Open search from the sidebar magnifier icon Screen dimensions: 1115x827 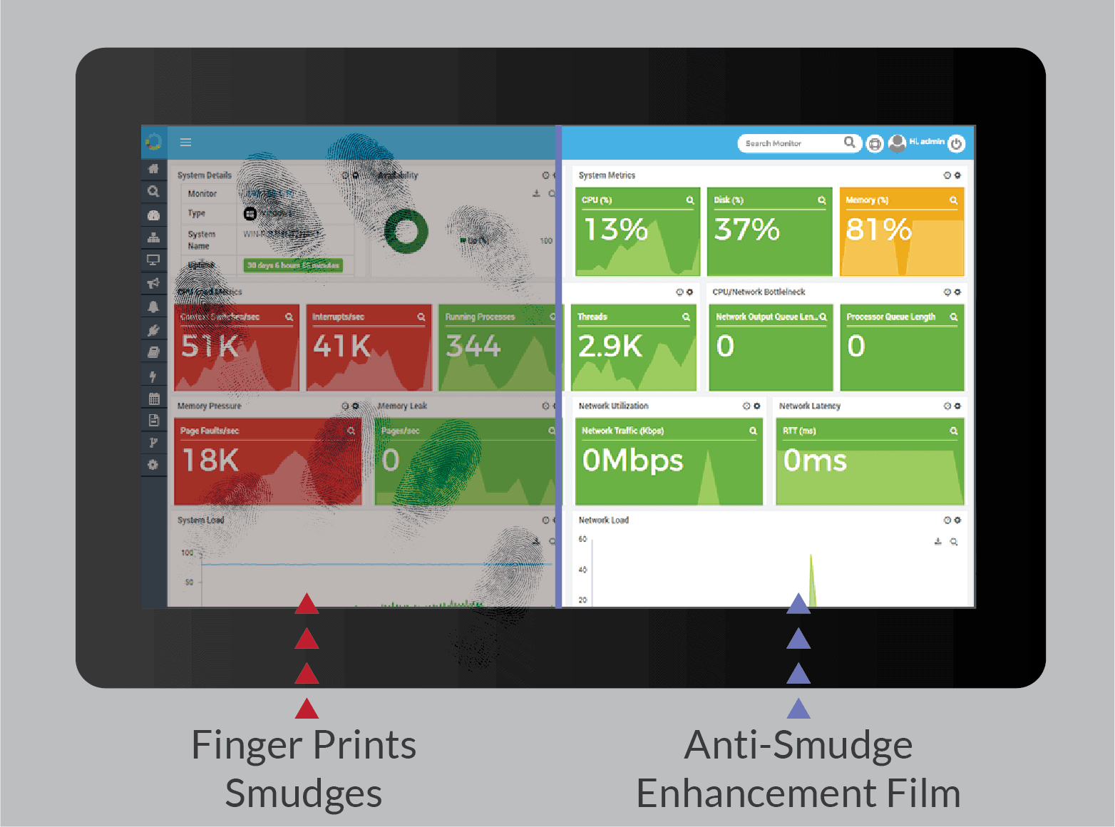coord(153,191)
